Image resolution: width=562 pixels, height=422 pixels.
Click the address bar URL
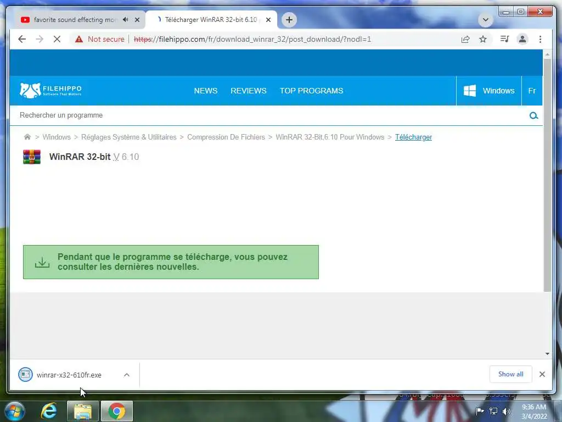click(x=252, y=39)
